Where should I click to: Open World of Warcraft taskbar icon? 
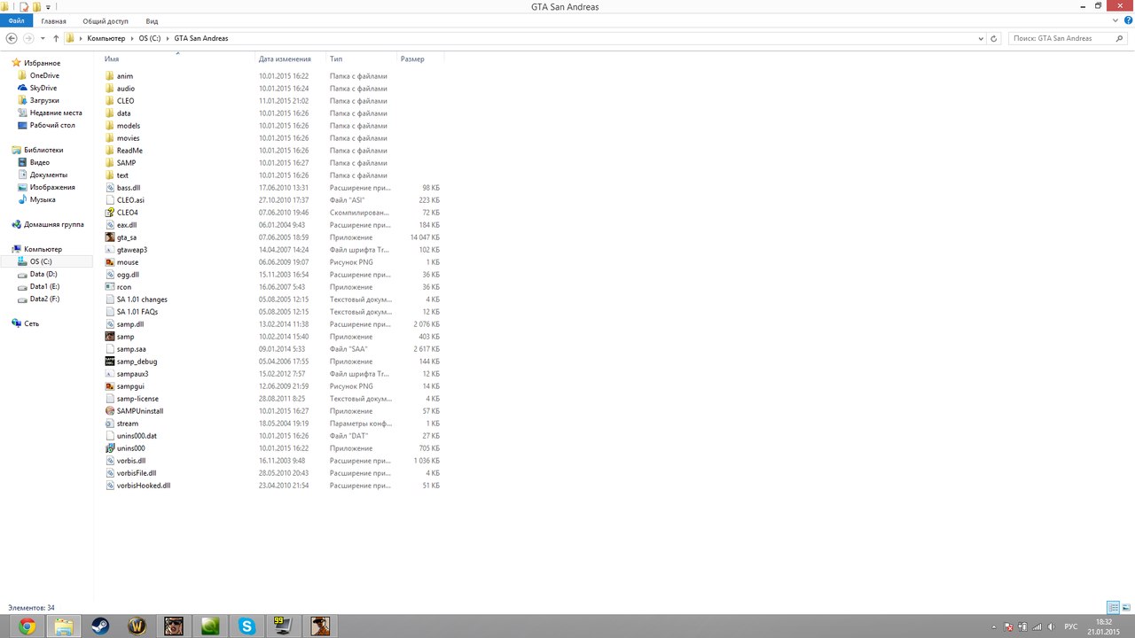[137, 626]
